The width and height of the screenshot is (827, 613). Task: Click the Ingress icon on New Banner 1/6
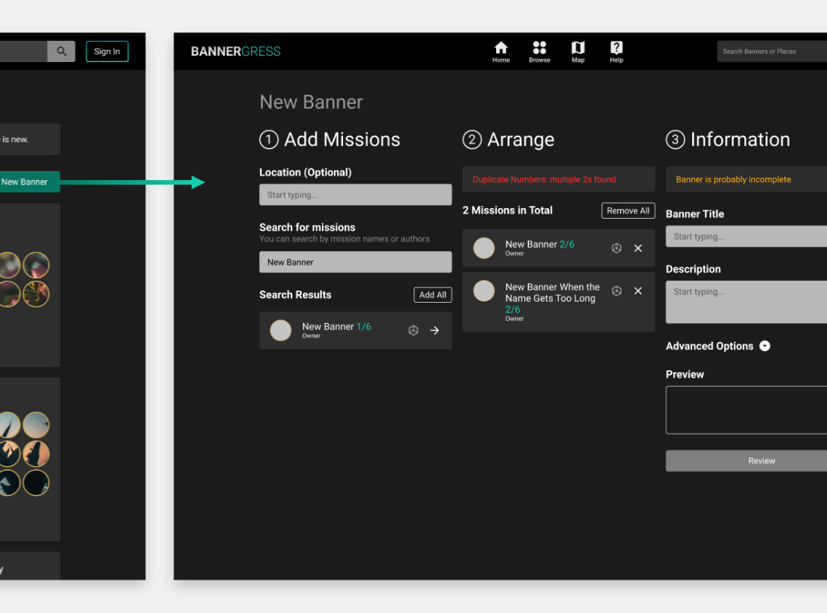413,331
